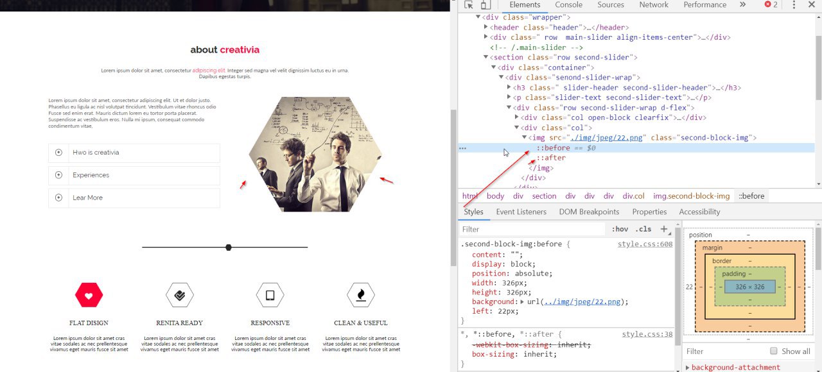Viewport: 822px width, 372px height.
Task: Collapse the img second-block-img node
Action: tap(524, 138)
